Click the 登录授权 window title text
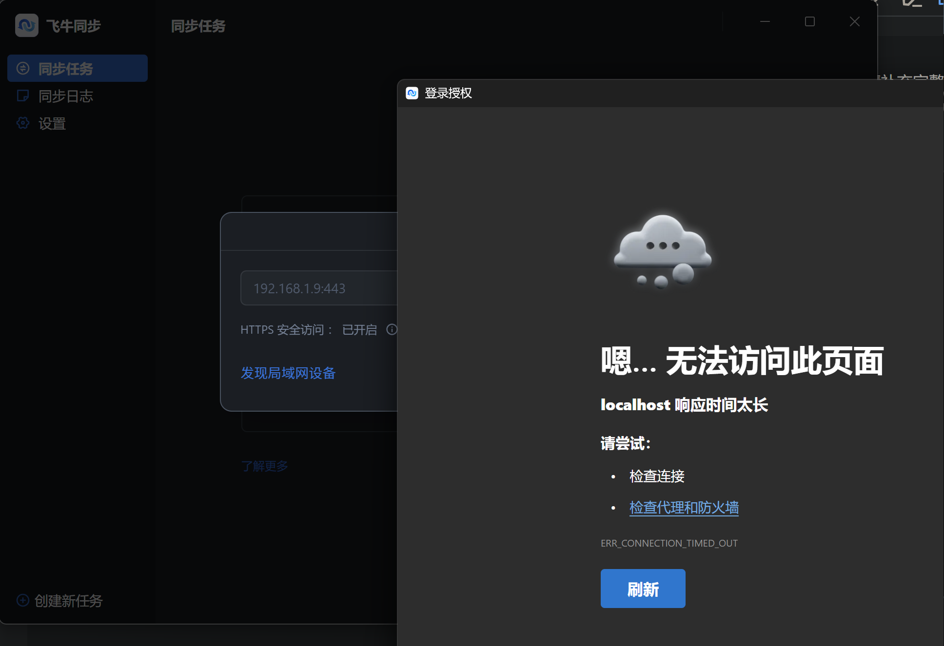The image size is (944, 646). [x=448, y=93]
